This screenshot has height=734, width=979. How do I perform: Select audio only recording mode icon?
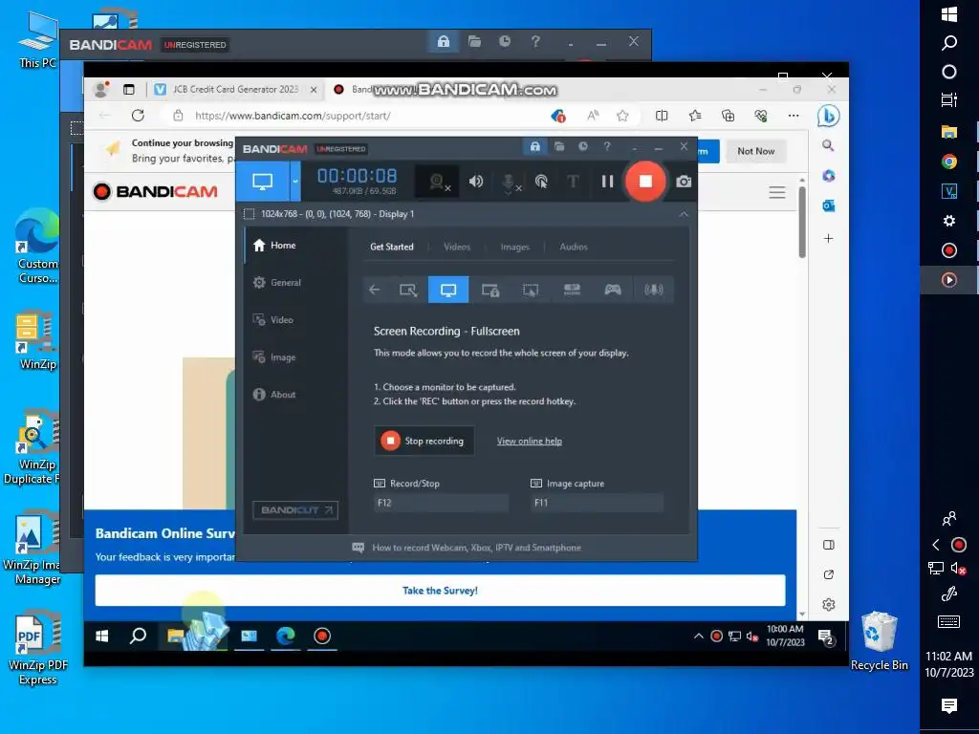[x=654, y=290]
